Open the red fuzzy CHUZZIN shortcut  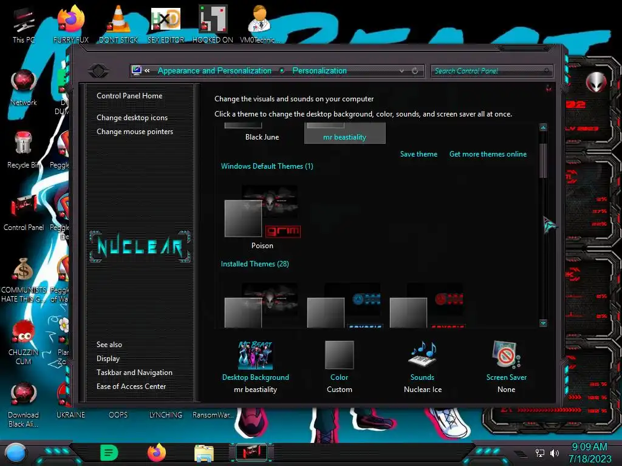click(x=24, y=342)
